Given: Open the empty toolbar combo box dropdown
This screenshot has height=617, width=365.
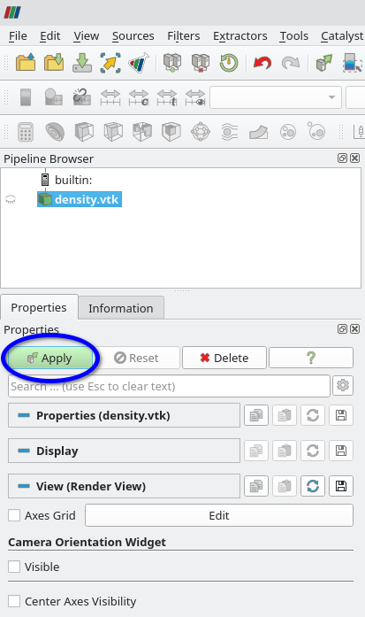Looking at the screenshot, I should (276, 97).
